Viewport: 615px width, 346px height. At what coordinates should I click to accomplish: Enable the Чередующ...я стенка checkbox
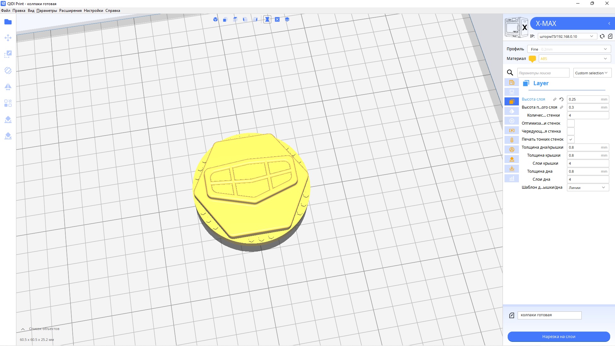(571, 131)
